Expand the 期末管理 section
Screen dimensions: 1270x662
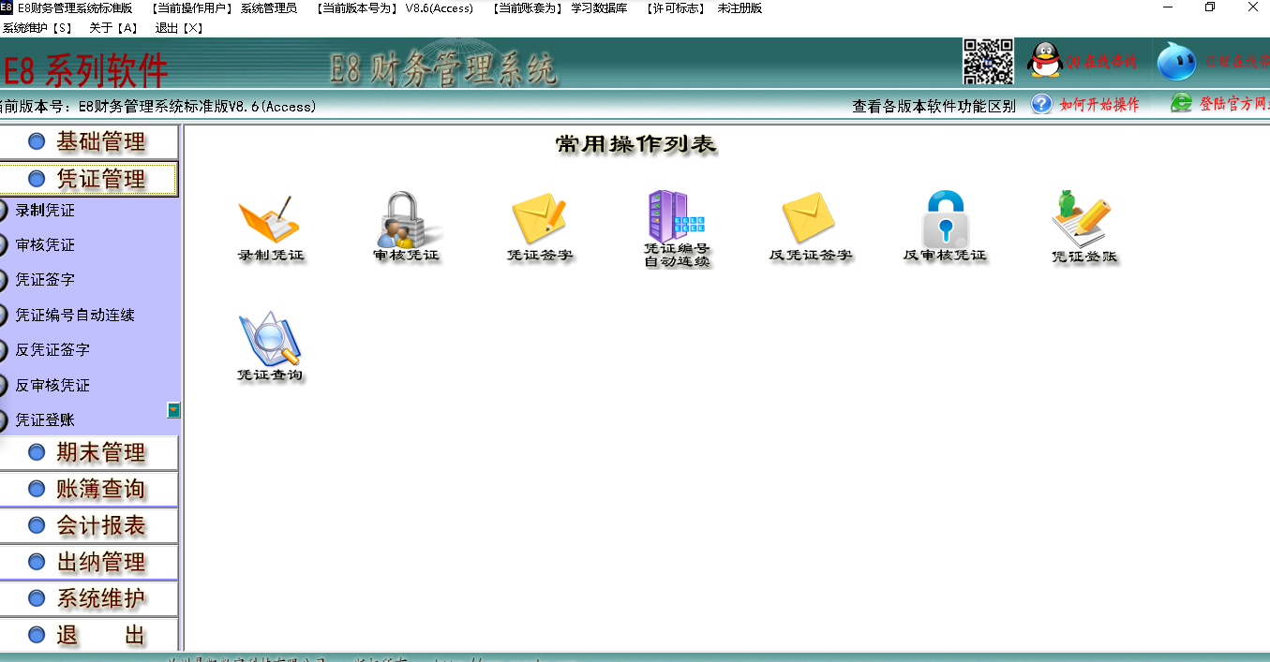click(89, 452)
